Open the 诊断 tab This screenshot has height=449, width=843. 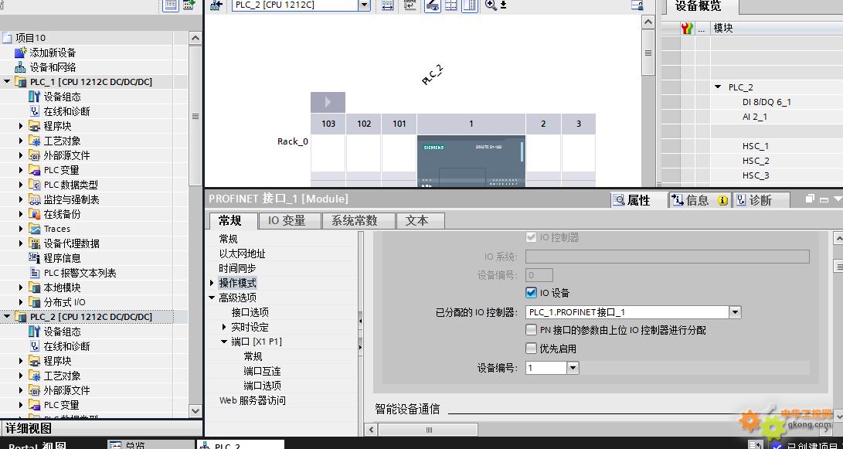point(761,200)
